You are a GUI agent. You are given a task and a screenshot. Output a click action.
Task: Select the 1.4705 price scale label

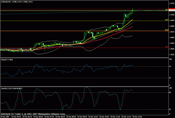(172, 15)
